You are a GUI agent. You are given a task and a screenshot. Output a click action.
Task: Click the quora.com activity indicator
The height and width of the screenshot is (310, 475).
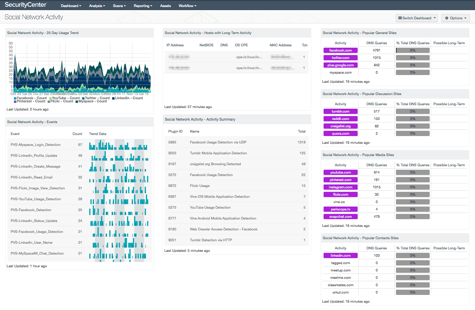(x=340, y=134)
